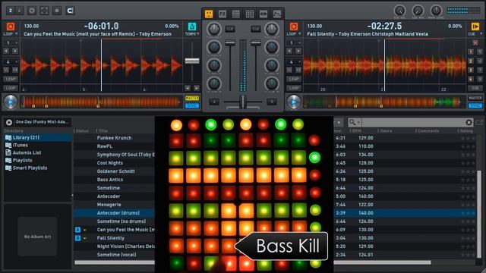Screen dimensions: 486x273
Task: Play deck A with its round play button
Action: tap(11, 102)
